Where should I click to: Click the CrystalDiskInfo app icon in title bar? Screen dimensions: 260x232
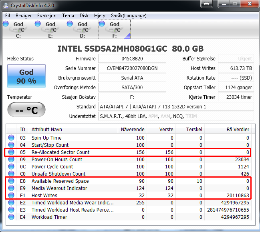[6, 6]
